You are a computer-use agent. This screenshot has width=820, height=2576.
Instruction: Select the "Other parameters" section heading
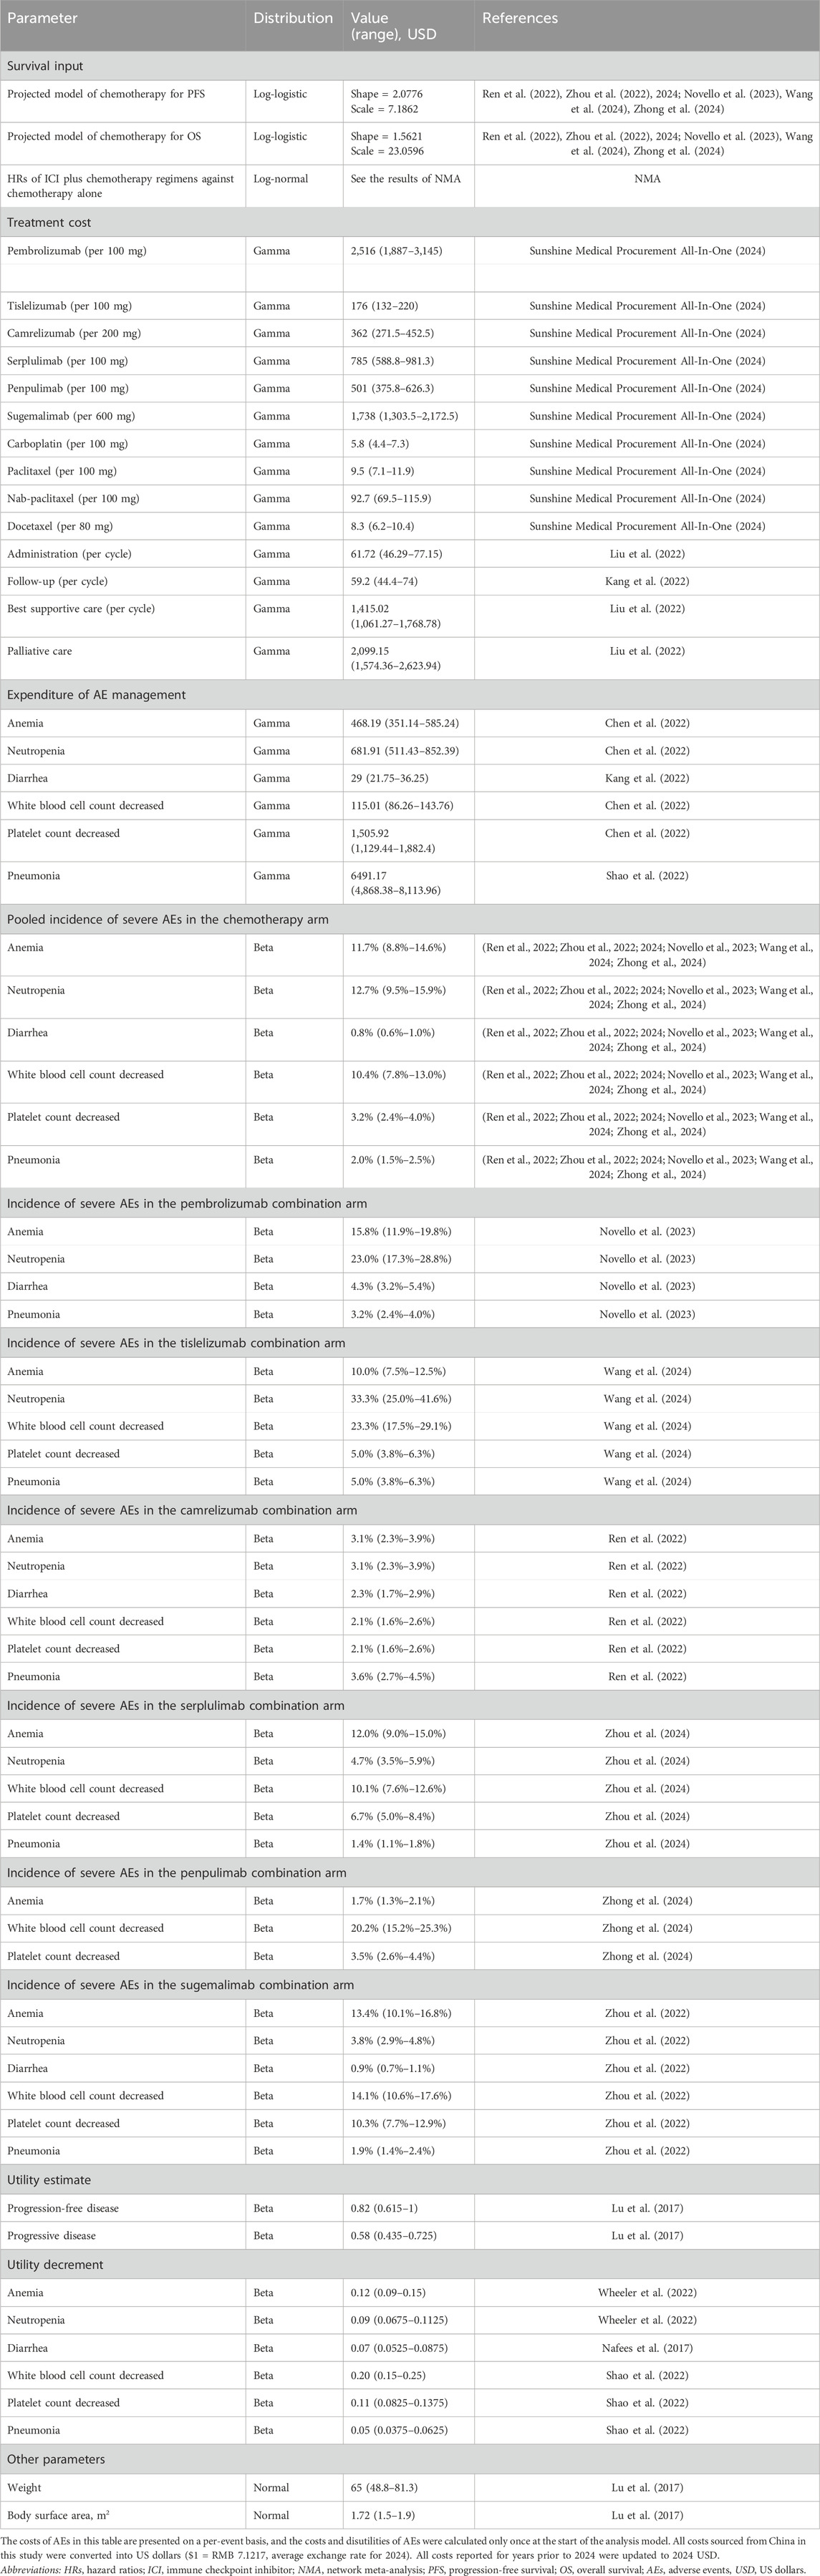pyautogui.click(x=56, y=2459)
